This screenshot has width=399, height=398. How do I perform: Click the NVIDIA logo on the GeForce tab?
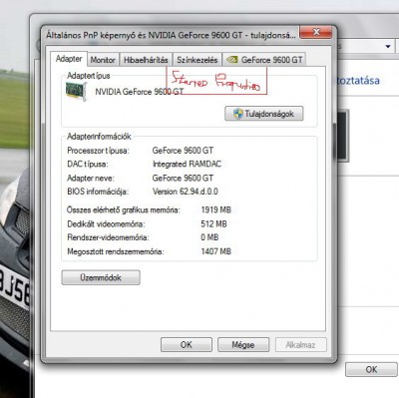tap(231, 60)
